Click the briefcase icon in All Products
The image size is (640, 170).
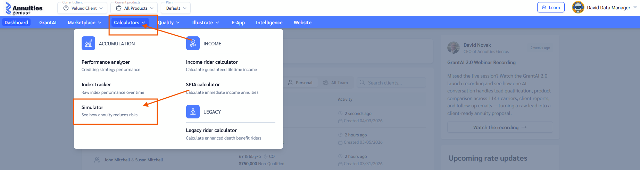(119, 8)
